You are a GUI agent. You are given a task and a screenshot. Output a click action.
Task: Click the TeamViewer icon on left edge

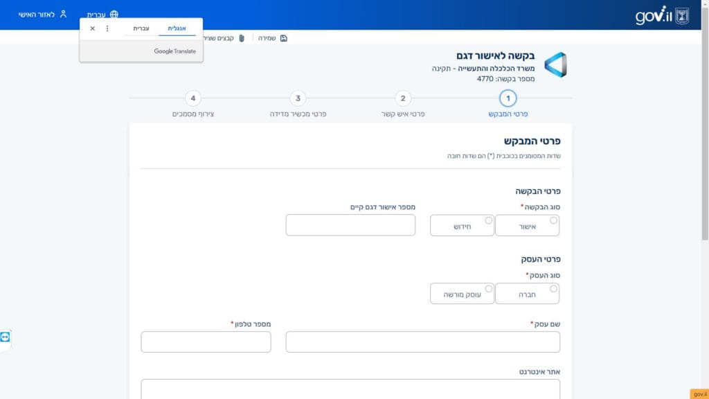pyautogui.click(x=6, y=337)
